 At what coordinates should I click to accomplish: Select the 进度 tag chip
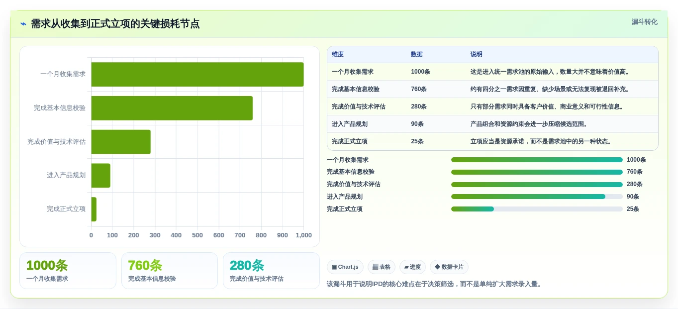412,267
